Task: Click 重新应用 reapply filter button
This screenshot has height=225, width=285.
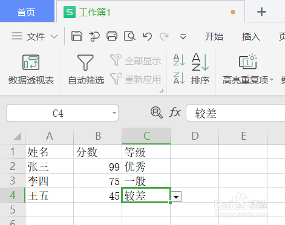Action: pos(136,79)
